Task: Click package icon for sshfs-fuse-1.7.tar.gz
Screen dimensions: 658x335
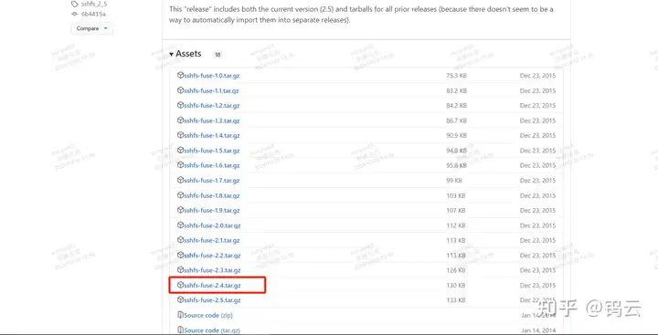Action: click(180, 180)
